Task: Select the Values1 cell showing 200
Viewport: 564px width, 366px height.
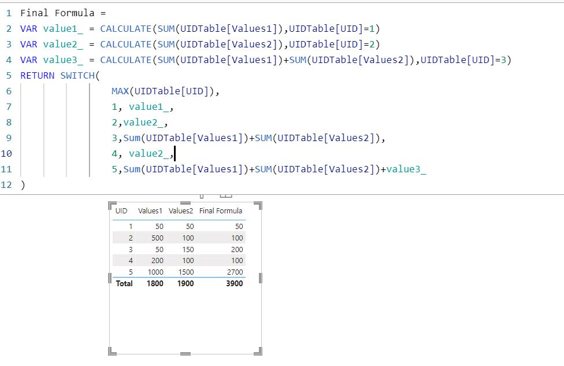Action: [157, 261]
